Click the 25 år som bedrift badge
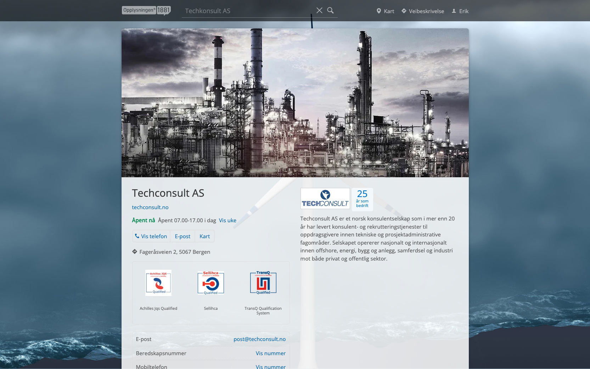This screenshot has width=590, height=369. tap(362, 199)
